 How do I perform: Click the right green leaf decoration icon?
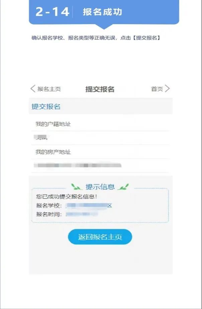tap(123, 187)
